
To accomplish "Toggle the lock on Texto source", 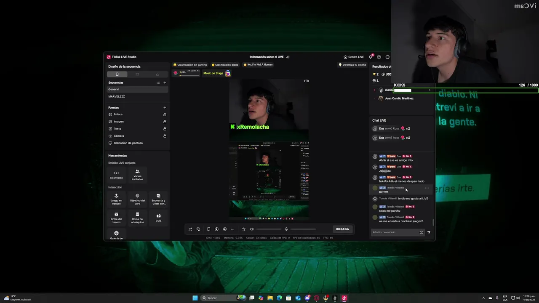I will point(165,129).
